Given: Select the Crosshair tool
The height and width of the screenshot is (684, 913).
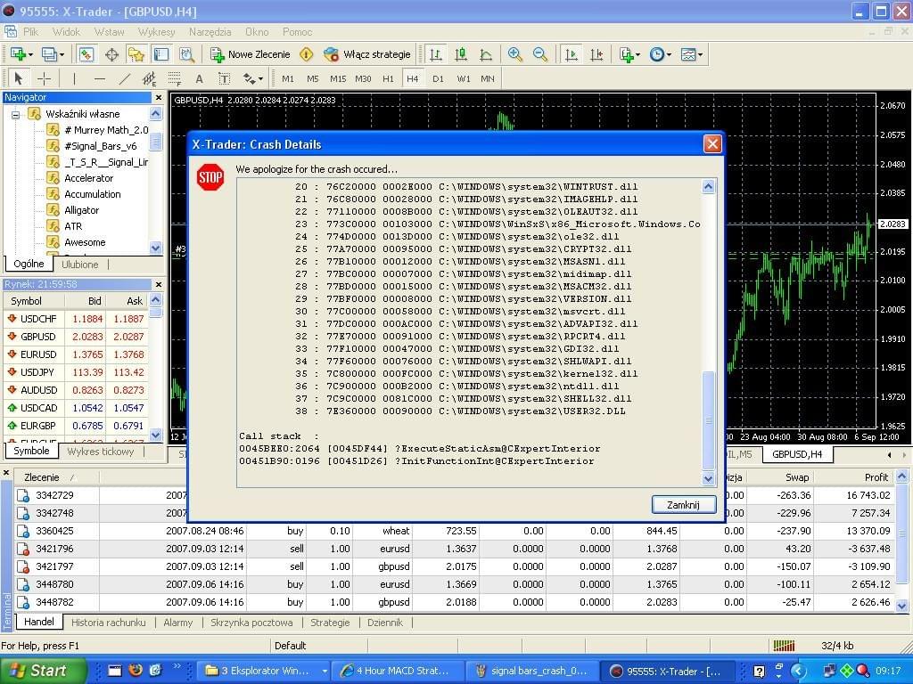Looking at the screenshot, I should [x=44, y=78].
